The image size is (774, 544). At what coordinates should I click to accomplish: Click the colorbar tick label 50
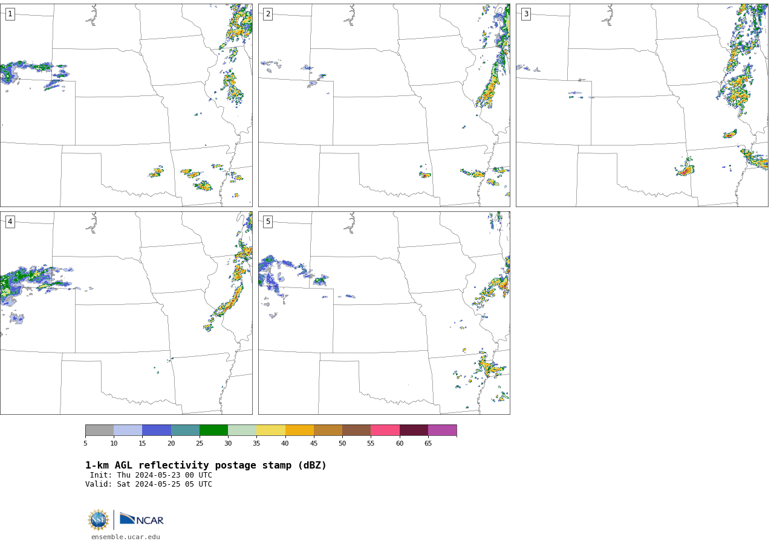(342, 444)
